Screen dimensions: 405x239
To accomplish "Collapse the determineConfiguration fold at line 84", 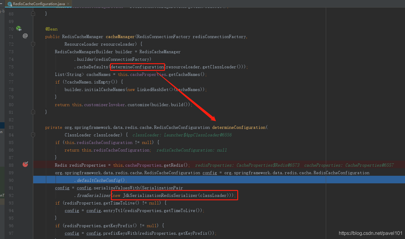I will click(x=33, y=135).
